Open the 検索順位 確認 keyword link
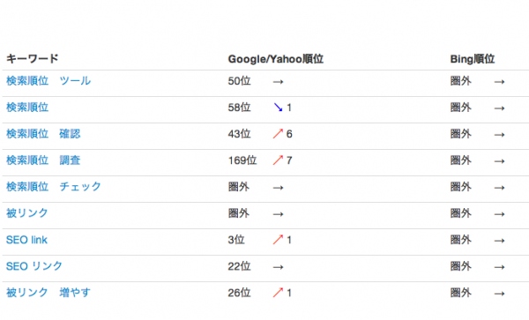 [43, 133]
